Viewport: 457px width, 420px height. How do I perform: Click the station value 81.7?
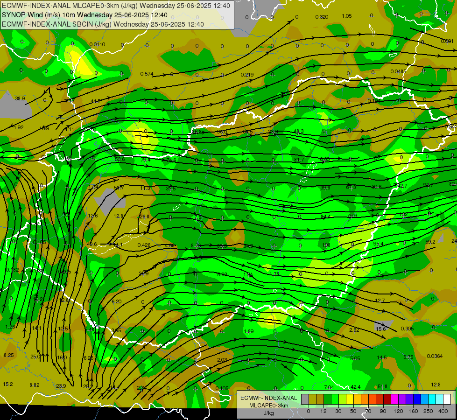tap(299, 160)
